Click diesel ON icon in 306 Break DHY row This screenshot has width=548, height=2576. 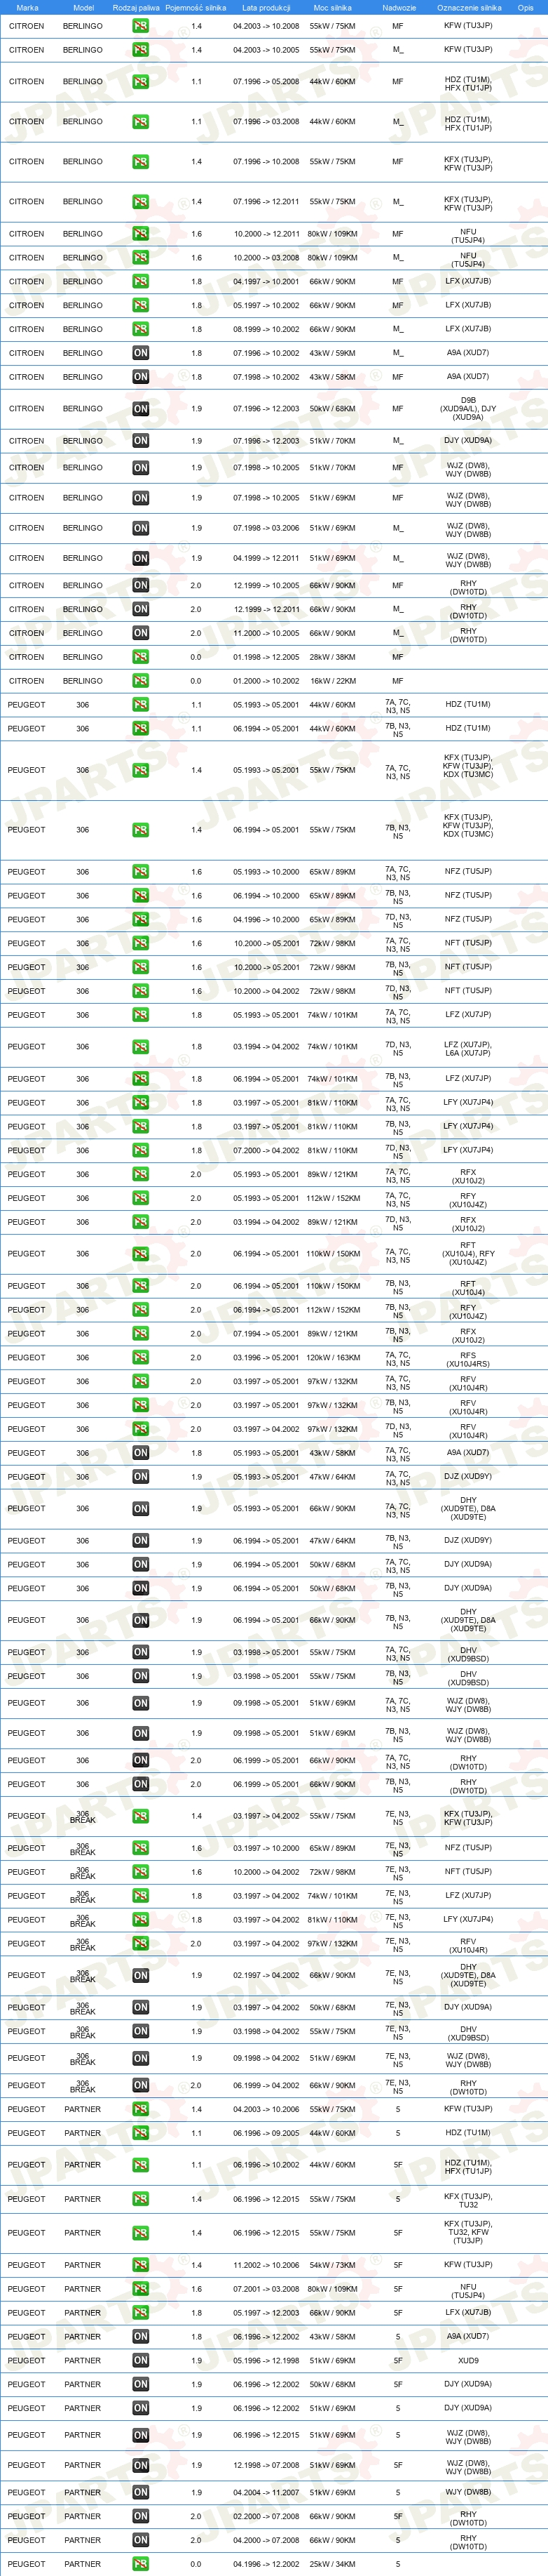coord(141,1975)
